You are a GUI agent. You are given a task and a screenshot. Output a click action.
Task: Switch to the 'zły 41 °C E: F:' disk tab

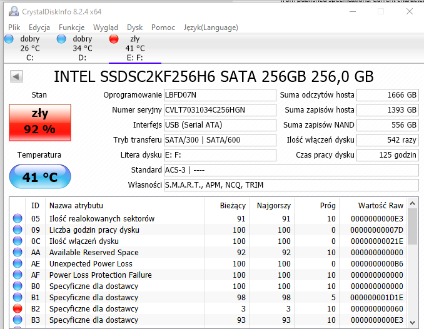(x=135, y=48)
